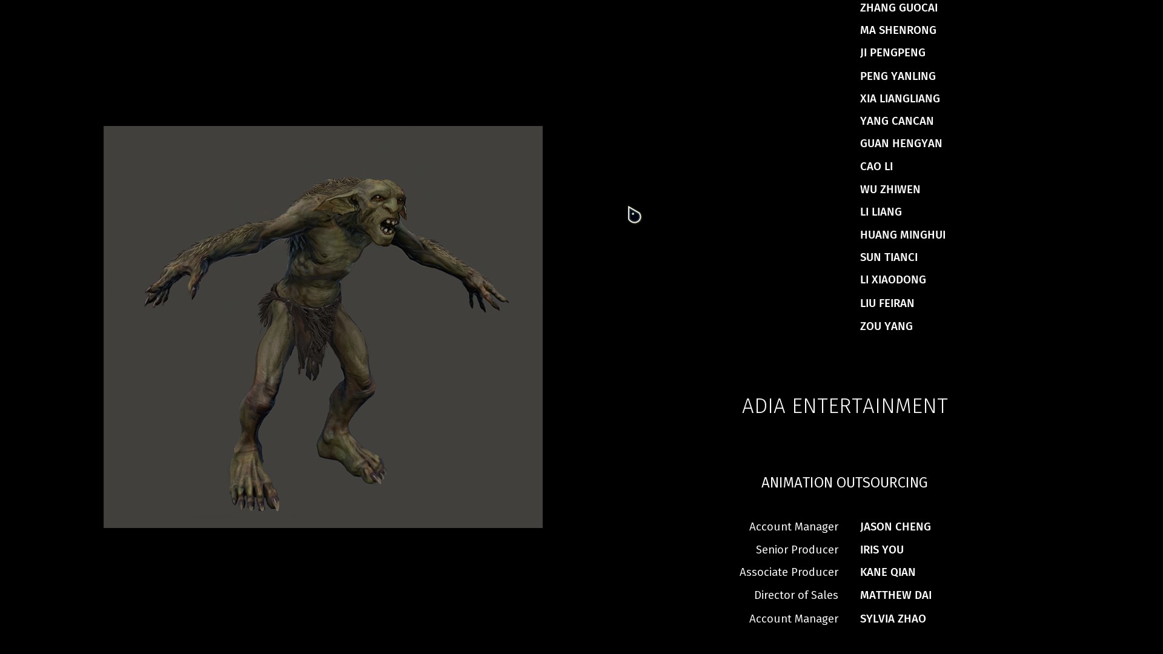
Task: Click the name XIA LIANGLIANG
Action: 900,99
